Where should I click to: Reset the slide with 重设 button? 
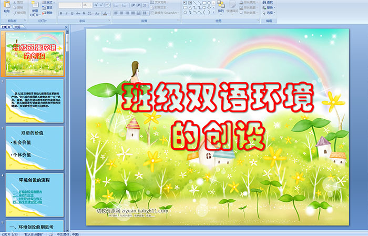point(47,7)
